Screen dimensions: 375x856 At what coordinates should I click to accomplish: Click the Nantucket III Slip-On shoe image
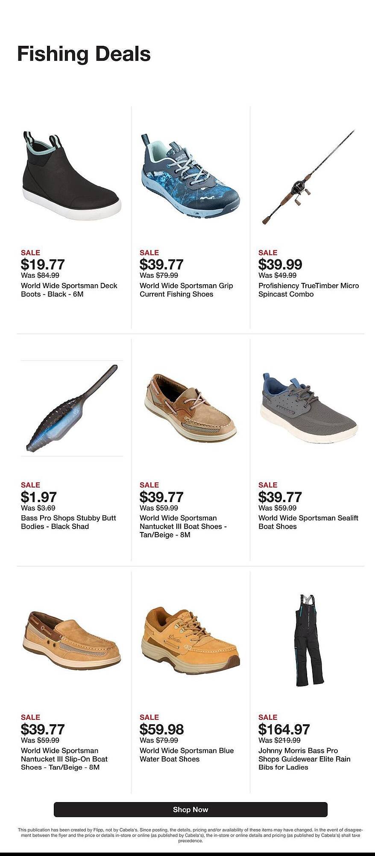point(71,640)
